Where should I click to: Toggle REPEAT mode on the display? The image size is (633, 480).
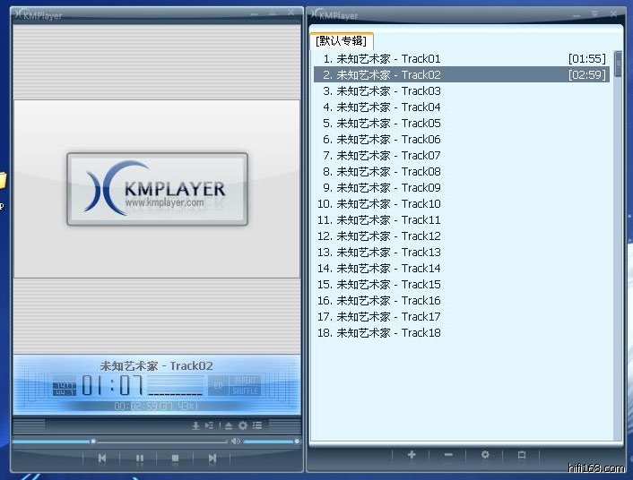click(245, 380)
